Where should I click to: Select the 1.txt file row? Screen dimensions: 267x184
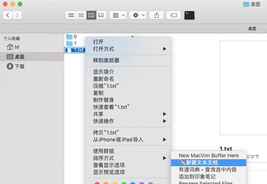pyautogui.click(x=75, y=50)
